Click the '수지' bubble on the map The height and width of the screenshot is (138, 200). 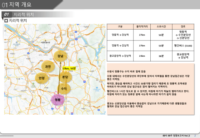[x=64, y=88]
